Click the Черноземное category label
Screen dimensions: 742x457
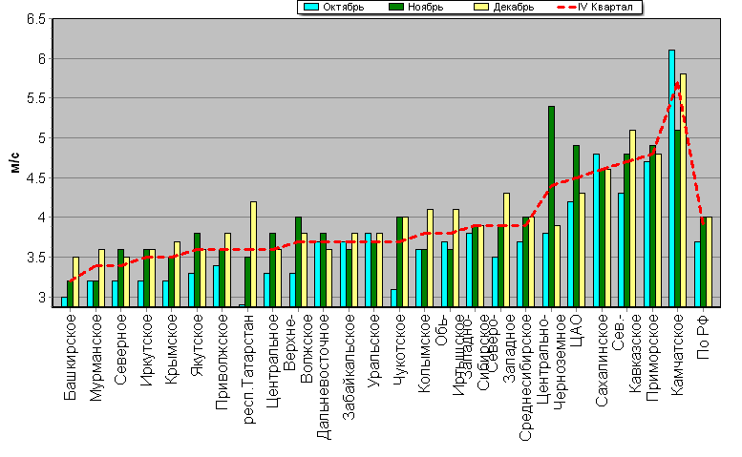point(560,362)
